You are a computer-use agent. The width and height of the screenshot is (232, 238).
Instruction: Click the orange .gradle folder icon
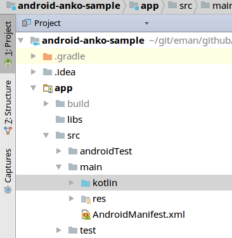48,56
